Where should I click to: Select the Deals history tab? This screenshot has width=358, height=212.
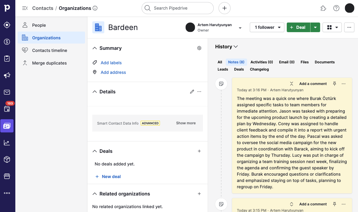coord(239,69)
